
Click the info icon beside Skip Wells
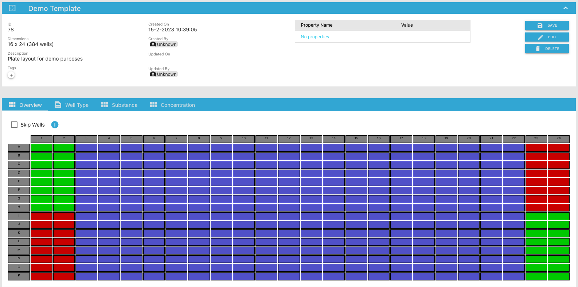55,125
